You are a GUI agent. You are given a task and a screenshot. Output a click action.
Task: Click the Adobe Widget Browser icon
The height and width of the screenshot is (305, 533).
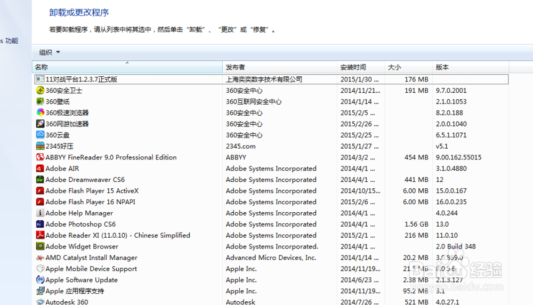coord(40,246)
